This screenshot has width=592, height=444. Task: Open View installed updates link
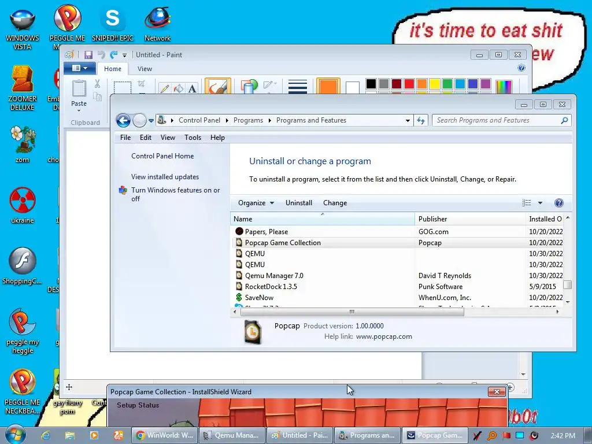click(165, 177)
